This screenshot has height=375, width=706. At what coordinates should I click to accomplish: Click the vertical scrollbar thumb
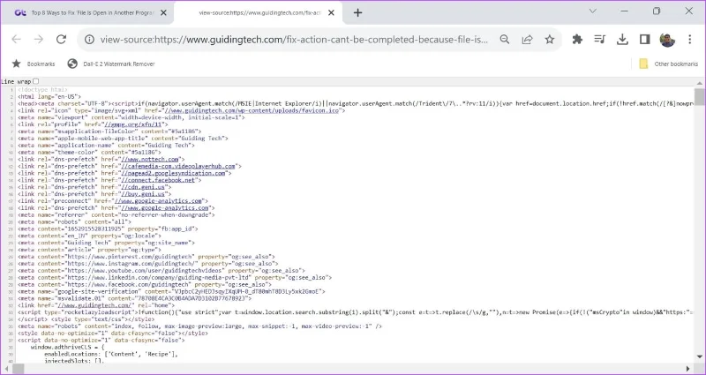pos(699,96)
